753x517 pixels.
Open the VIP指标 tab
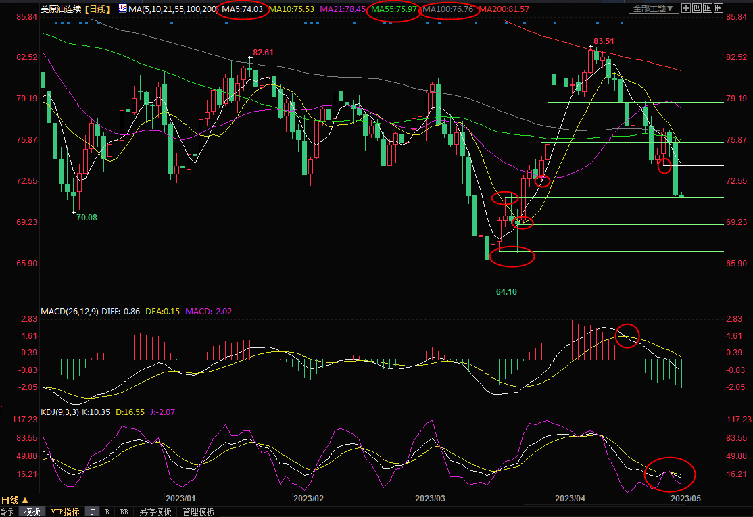point(66,512)
